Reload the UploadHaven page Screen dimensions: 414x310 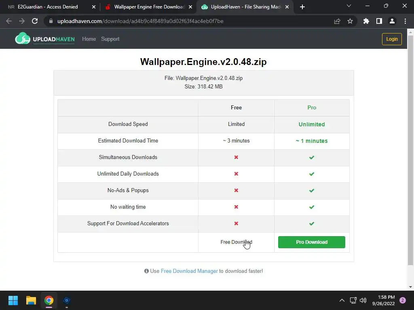tap(35, 21)
